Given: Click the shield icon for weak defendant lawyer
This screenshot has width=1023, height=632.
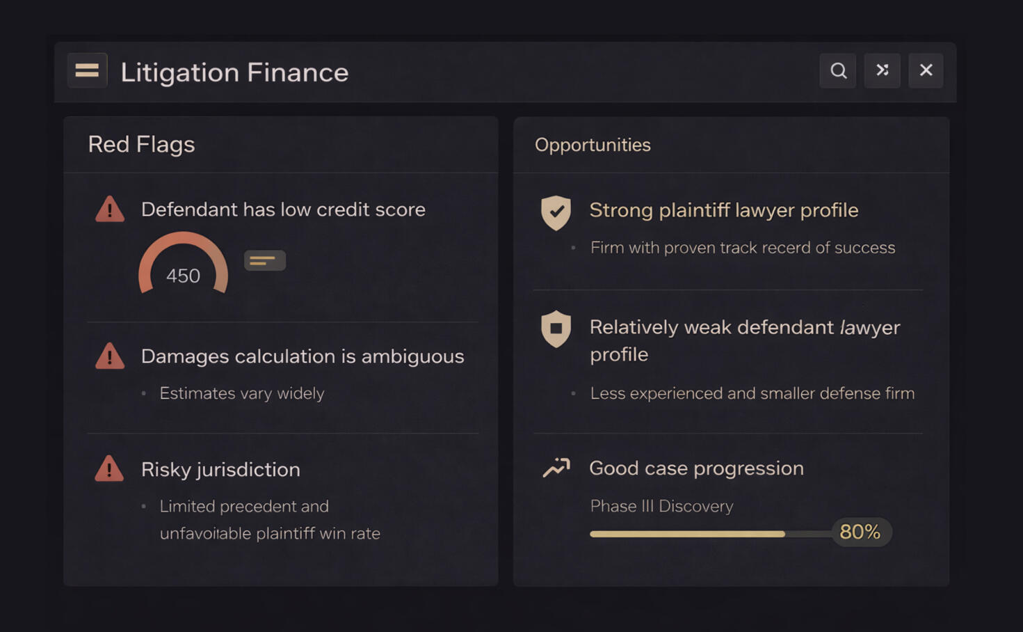Looking at the screenshot, I should (556, 329).
